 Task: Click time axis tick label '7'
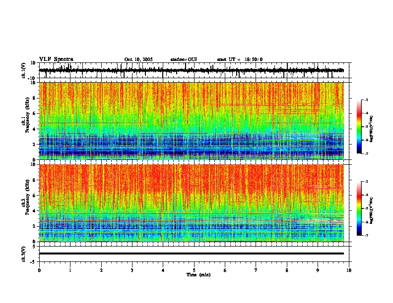click(256, 270)
